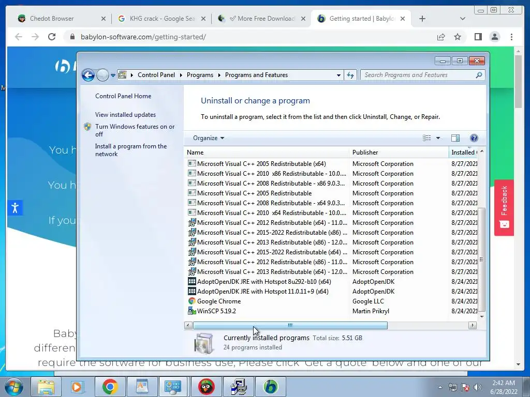
Task: Close the Chedot Browser tab
Action: click(x=104, y=19)
